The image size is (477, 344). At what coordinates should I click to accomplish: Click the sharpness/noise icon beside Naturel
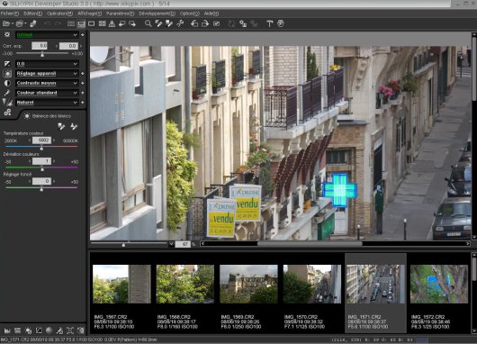click(x=7, y=103)
